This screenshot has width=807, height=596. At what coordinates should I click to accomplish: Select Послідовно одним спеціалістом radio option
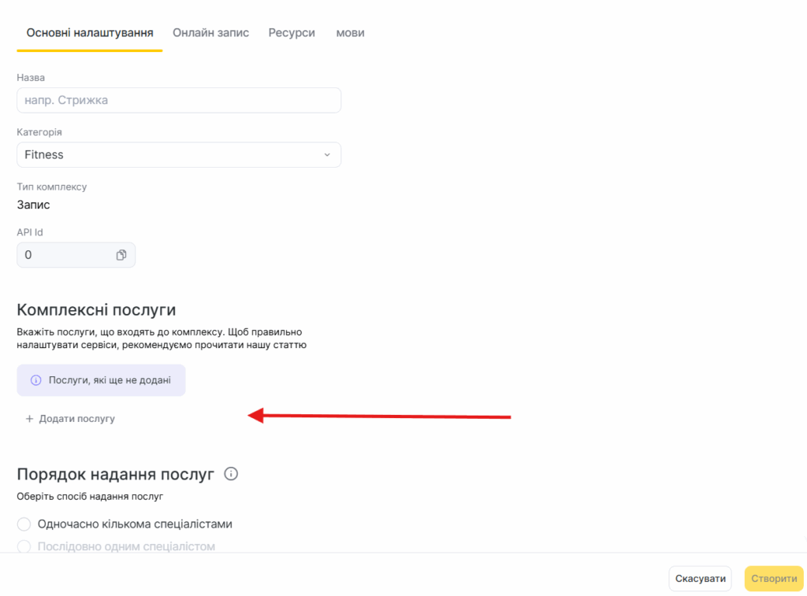(24, 546)
